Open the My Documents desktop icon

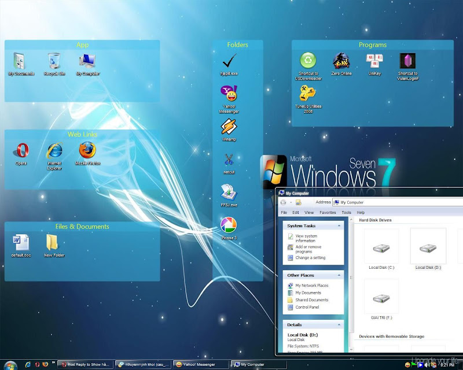coord(21,64)
